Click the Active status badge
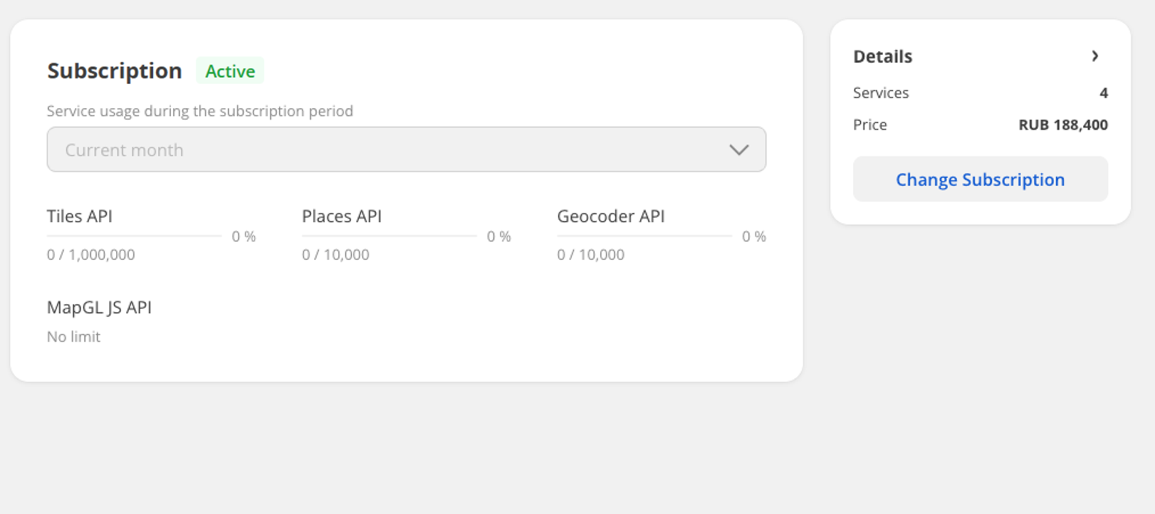 pyautogui.click(x=230, y=71)
